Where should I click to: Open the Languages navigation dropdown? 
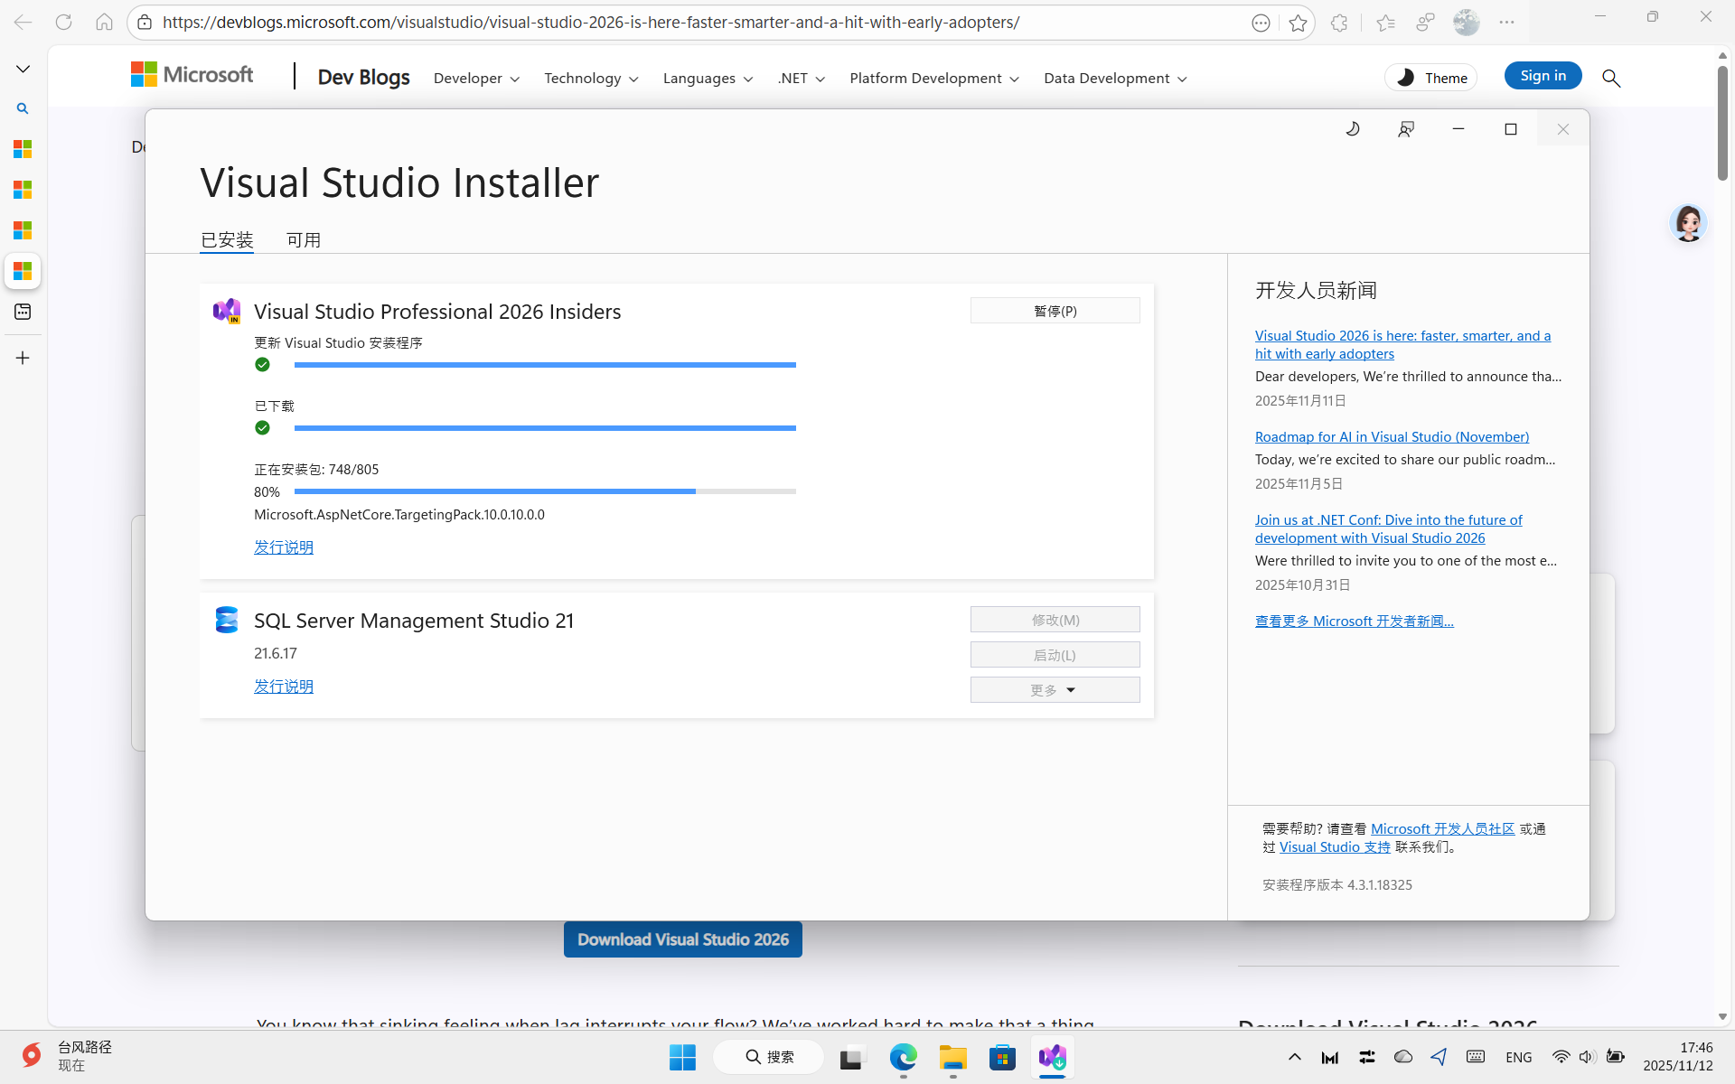tap(708, 79)
